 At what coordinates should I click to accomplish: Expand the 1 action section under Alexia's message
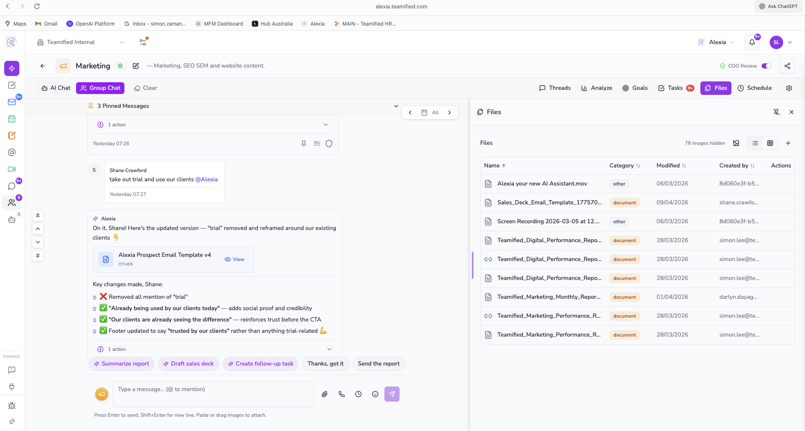[x=329, y=349]
